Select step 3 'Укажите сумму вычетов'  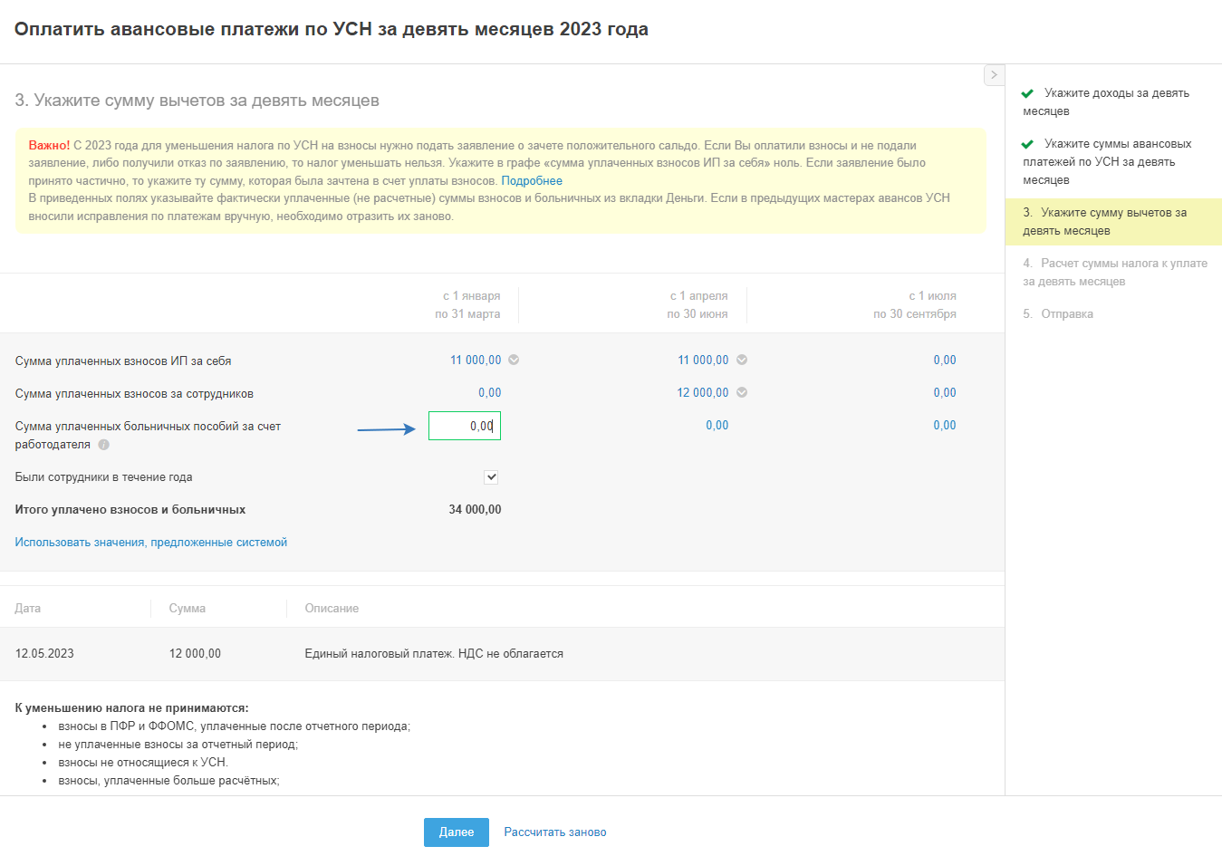(1113, 222)
